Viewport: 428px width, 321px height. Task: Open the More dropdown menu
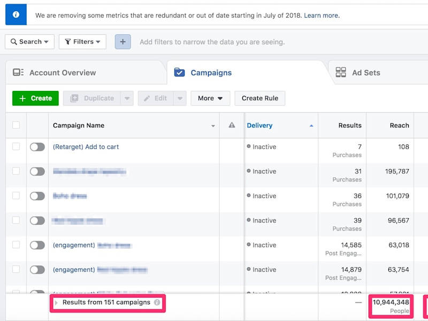pyautogui.click(x=210, y=98)
